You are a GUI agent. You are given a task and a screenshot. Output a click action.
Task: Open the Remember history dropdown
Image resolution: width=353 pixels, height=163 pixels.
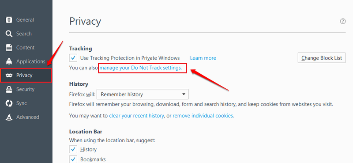tap(143, 94)
